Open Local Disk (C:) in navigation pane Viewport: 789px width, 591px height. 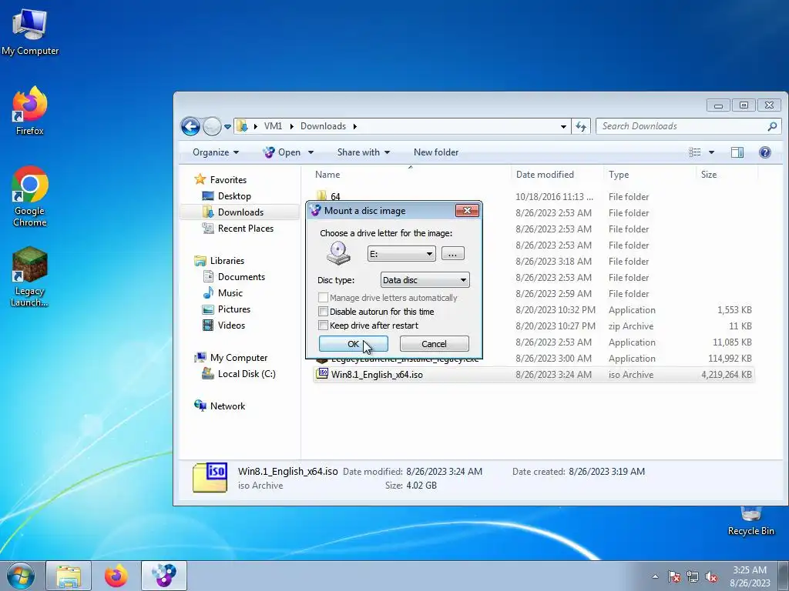pos(247,373)
